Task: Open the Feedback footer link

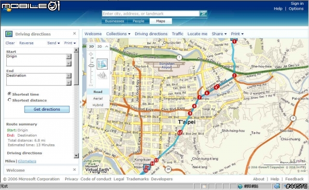Action: coord(295,179)
